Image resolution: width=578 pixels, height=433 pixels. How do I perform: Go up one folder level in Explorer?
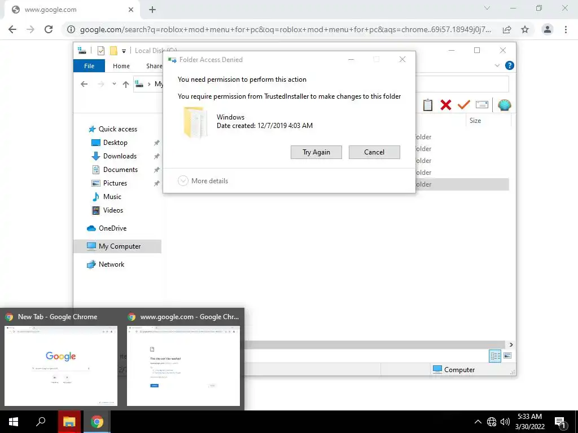(126, 85)
